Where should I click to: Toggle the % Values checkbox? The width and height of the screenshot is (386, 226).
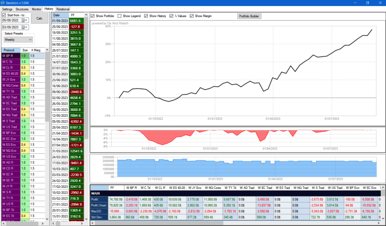tap(172, 16)
